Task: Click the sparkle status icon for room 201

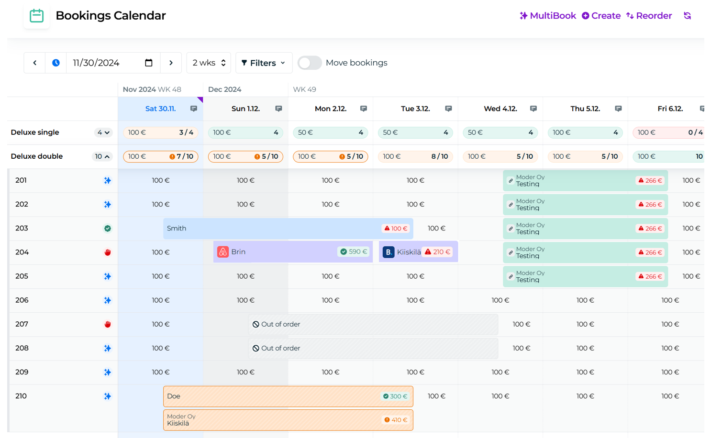Action: coord(108,180)
